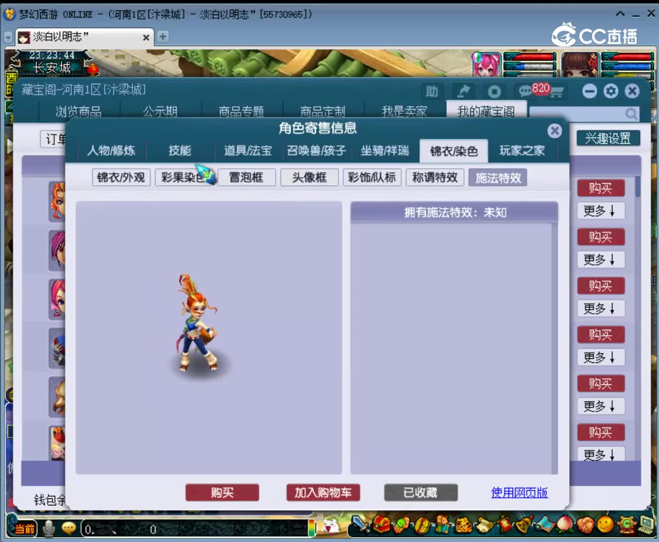Select the 彩饰/队标 sub-tab

point(372,177)
